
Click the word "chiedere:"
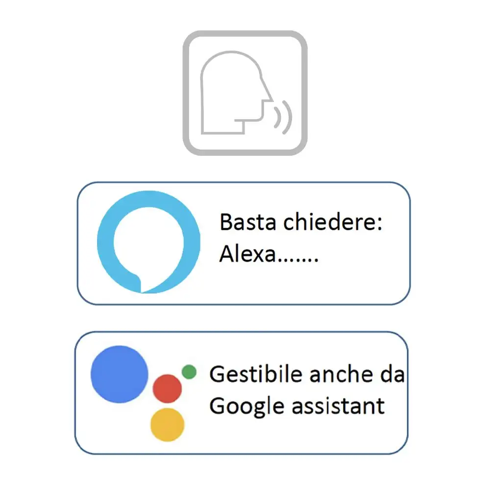tap(332, 221)
